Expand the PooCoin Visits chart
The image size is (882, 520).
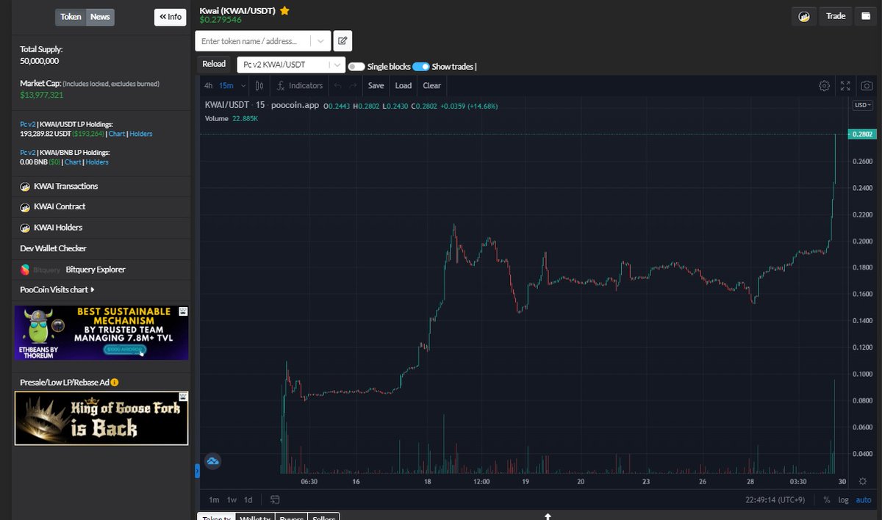(57, 290)
